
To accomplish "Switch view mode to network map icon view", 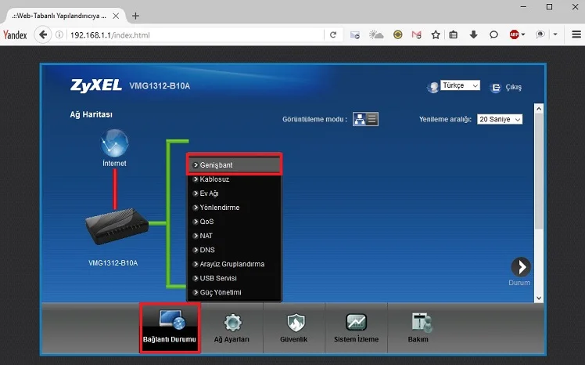I will pyautogui.click(x=360, y=119).
